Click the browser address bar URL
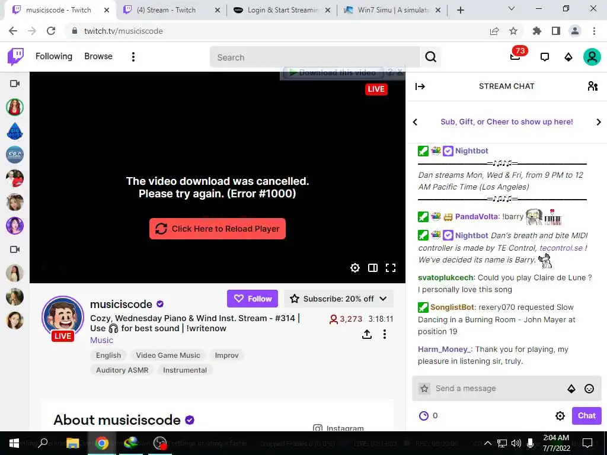This screenshot has width=607, height=455. tap(123, 31)
